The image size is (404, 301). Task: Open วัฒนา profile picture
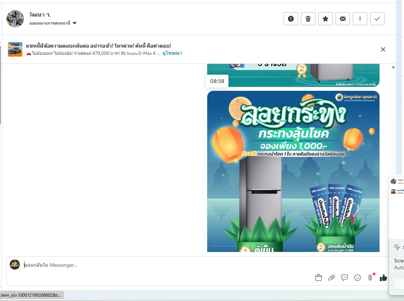[x=15, y=19]
